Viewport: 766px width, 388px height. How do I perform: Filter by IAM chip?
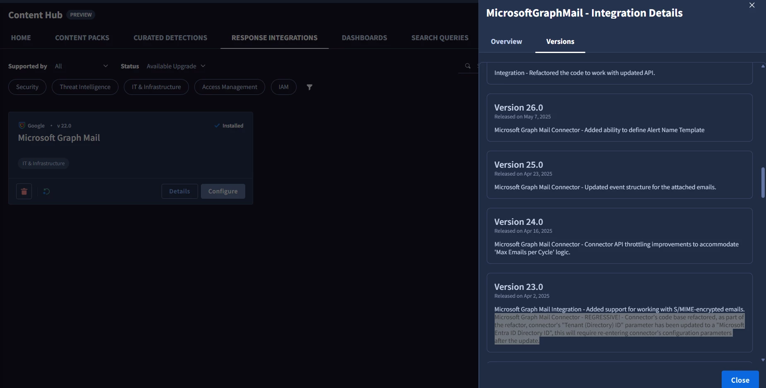click(283, 87)
